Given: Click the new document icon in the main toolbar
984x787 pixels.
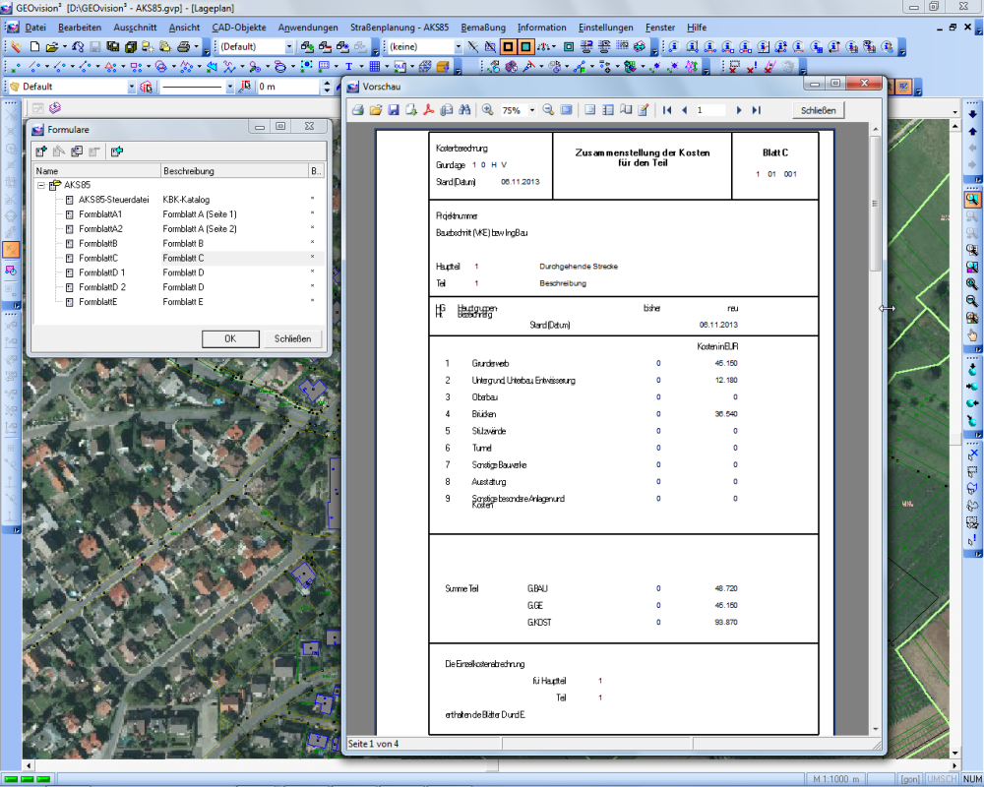Looking at the screenshot, I should [x=35, y=46].
